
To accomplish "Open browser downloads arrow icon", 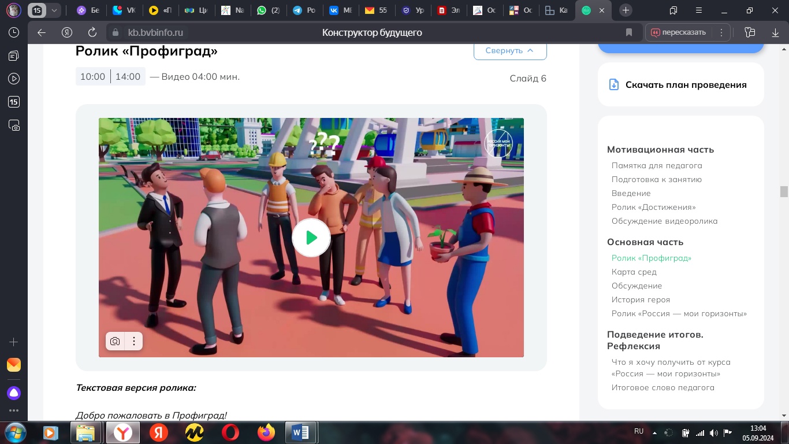I will [x=775, y=32].
